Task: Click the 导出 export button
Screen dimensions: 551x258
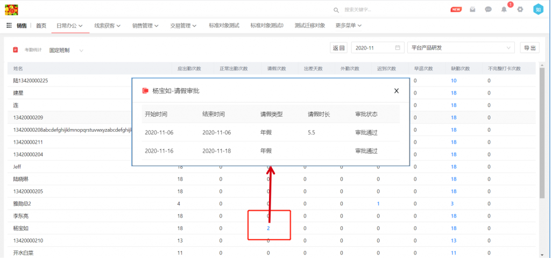Action: (529, 48)
